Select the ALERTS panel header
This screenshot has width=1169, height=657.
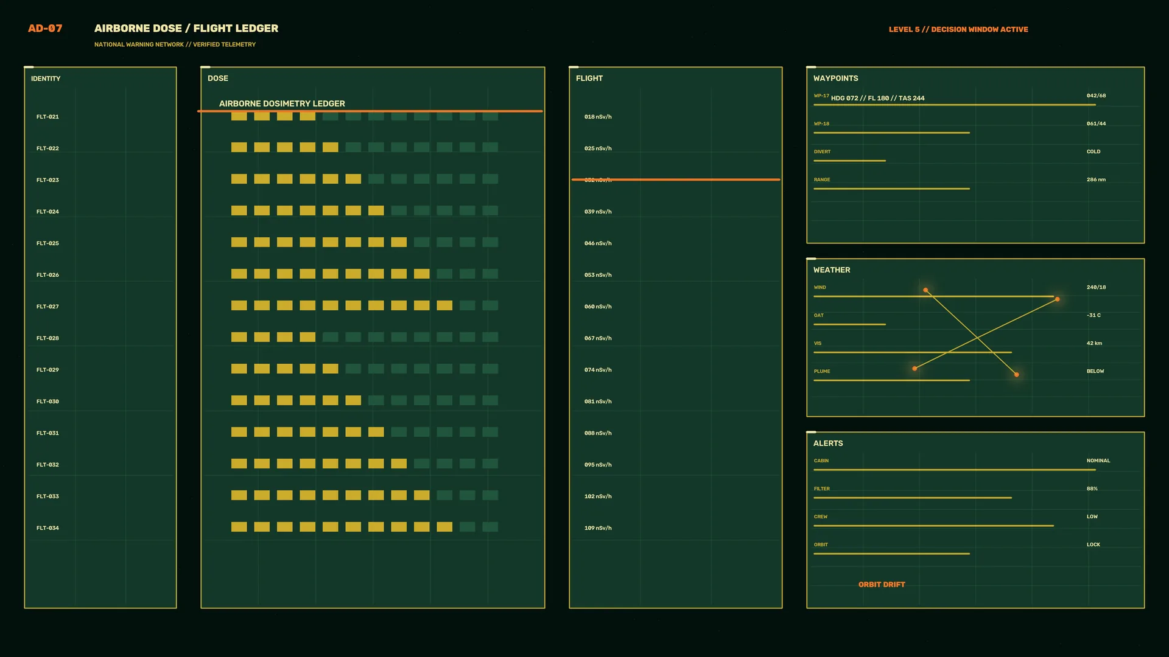pyautogui.click(x=828, y=443)
